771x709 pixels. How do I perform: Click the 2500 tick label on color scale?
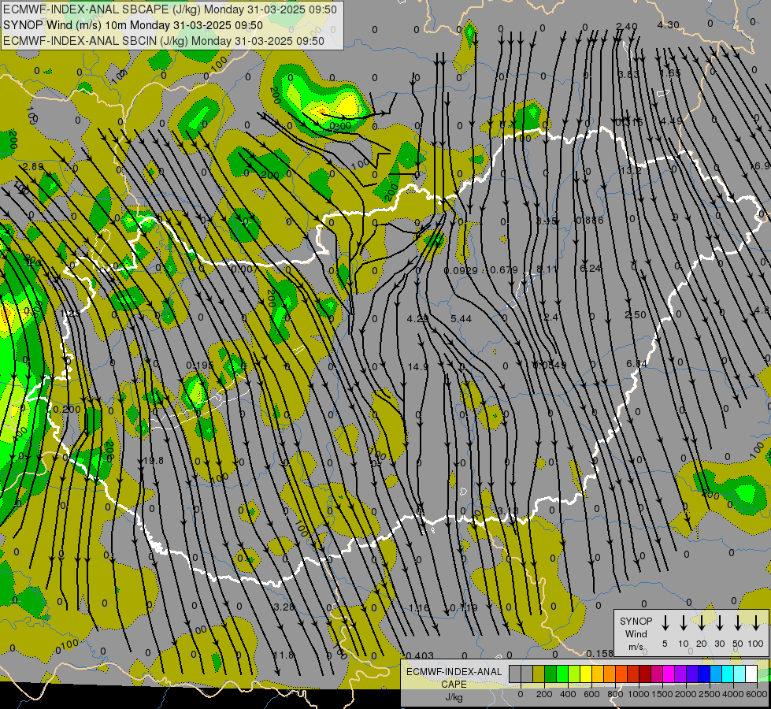point(710,694)
